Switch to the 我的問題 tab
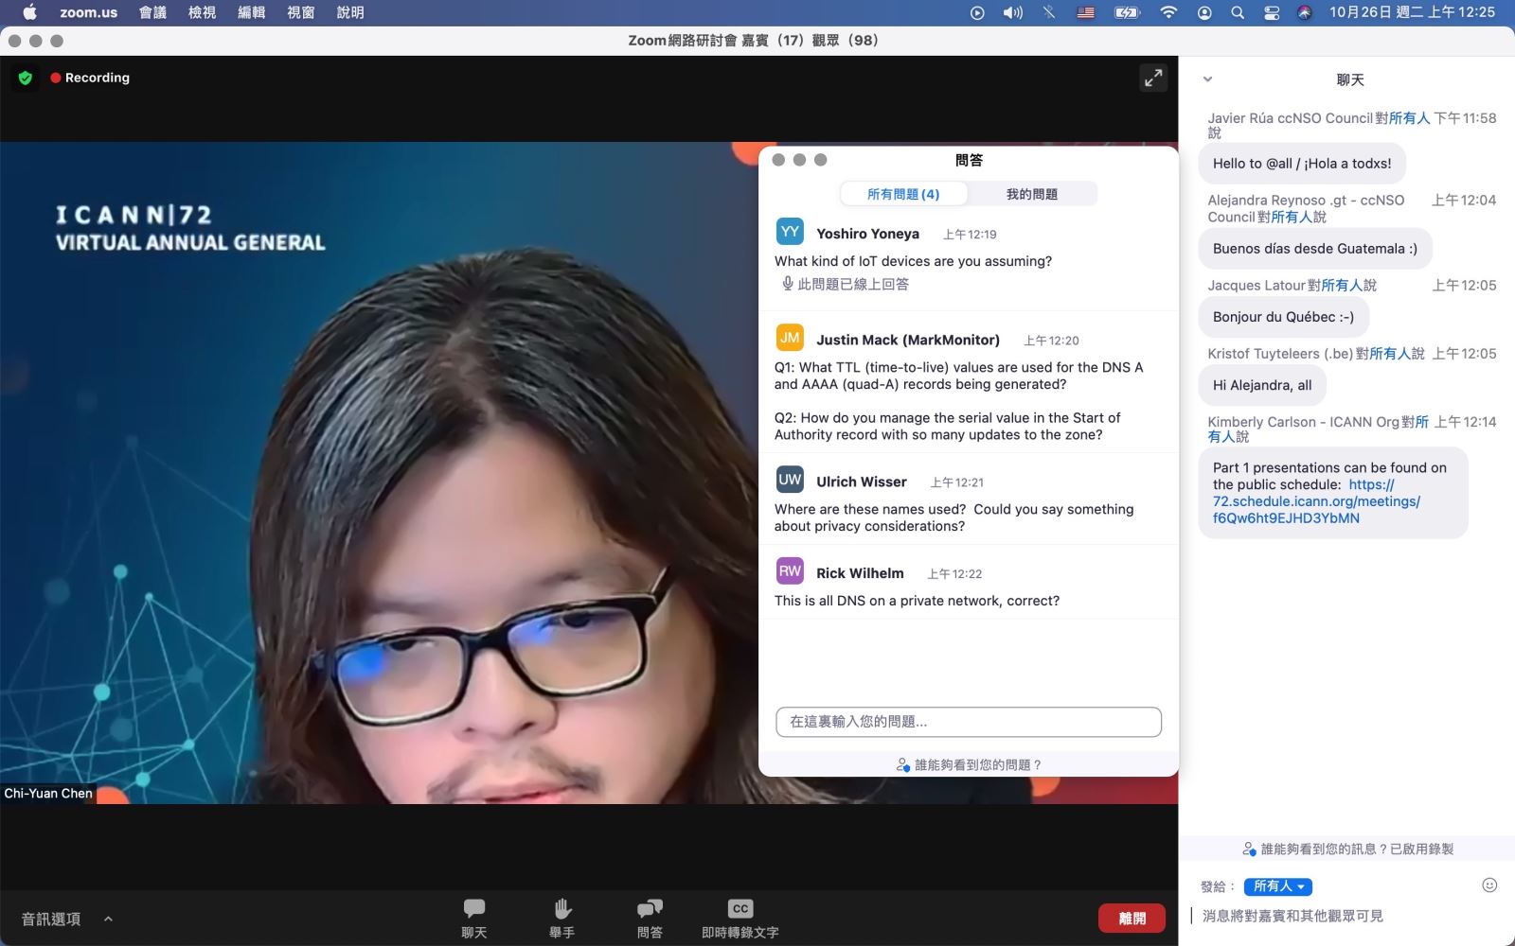 [1032, 194]
